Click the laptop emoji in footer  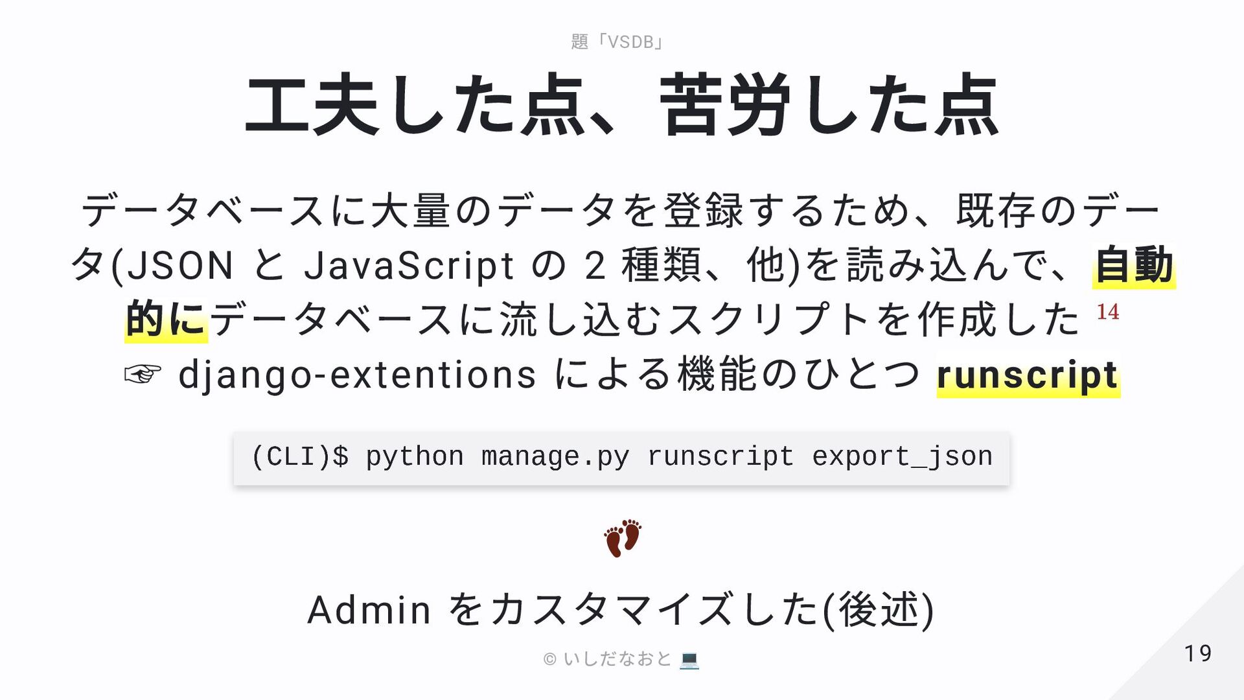(689, 660)
